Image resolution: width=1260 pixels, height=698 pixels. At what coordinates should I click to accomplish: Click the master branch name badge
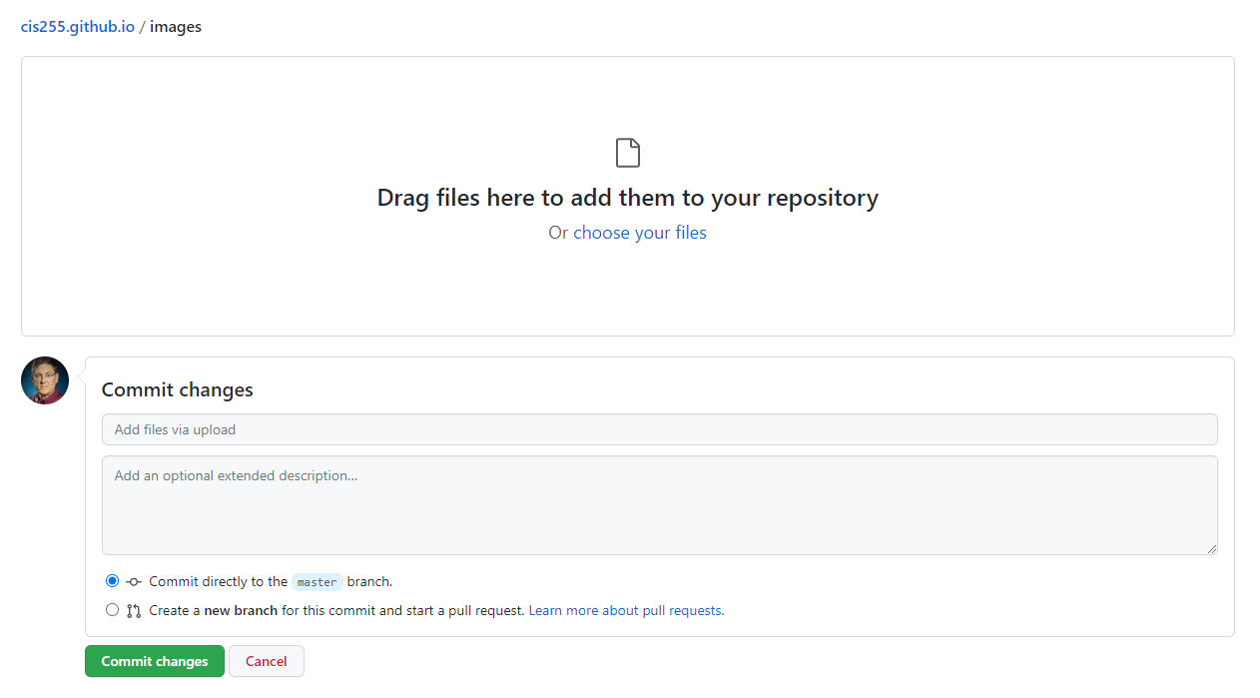[316, 582]
